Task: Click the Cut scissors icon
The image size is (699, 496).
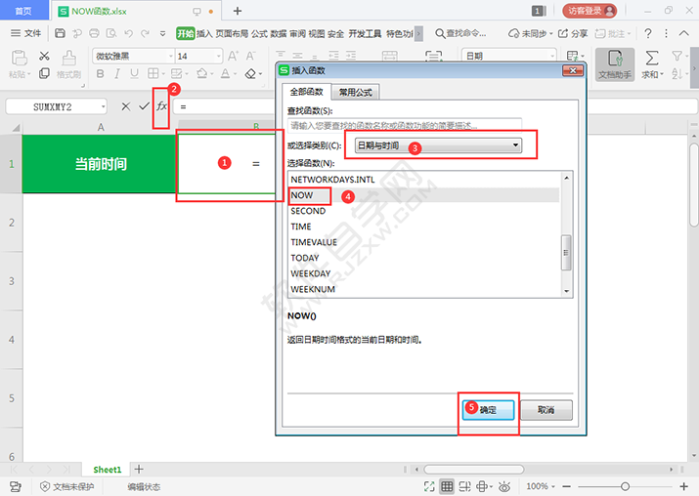Action: click(44, 56)
